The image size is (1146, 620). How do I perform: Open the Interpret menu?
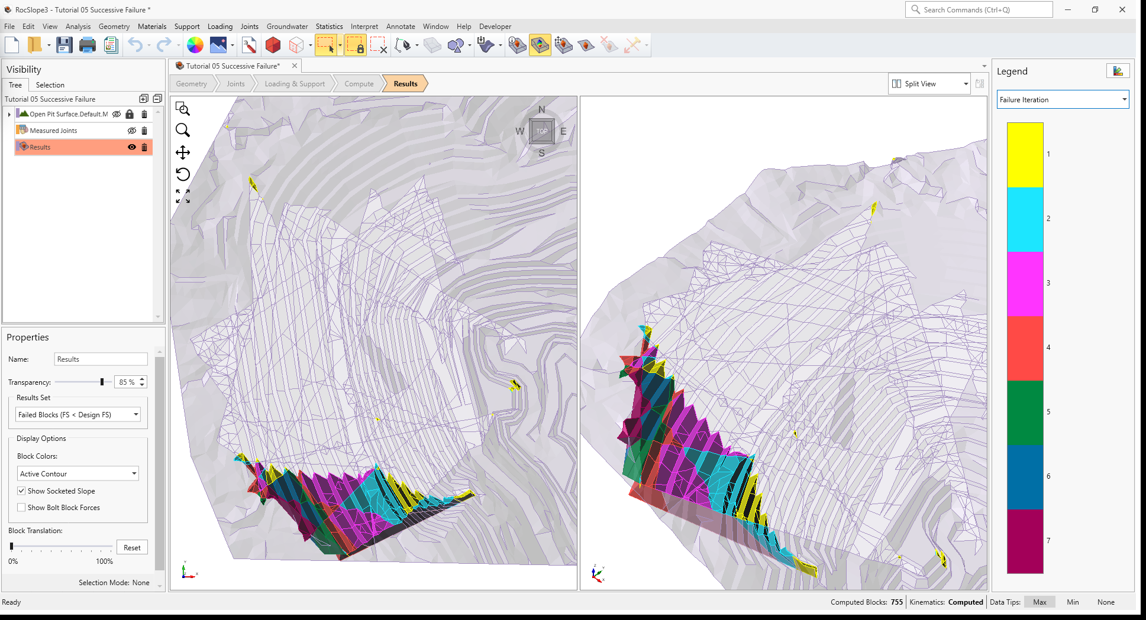[x=364, y=27]
